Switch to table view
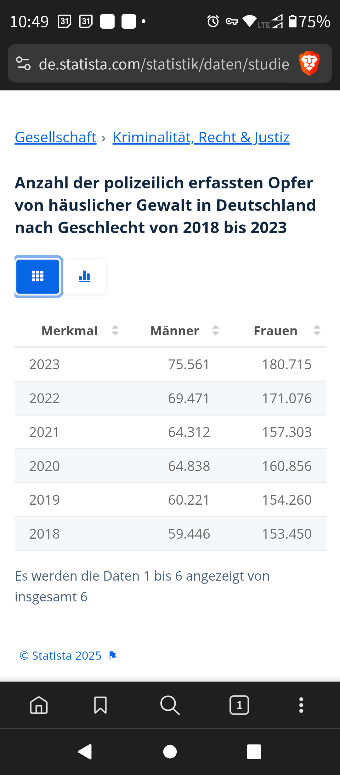The image size is (340, 775). click(x=38, y=277)
